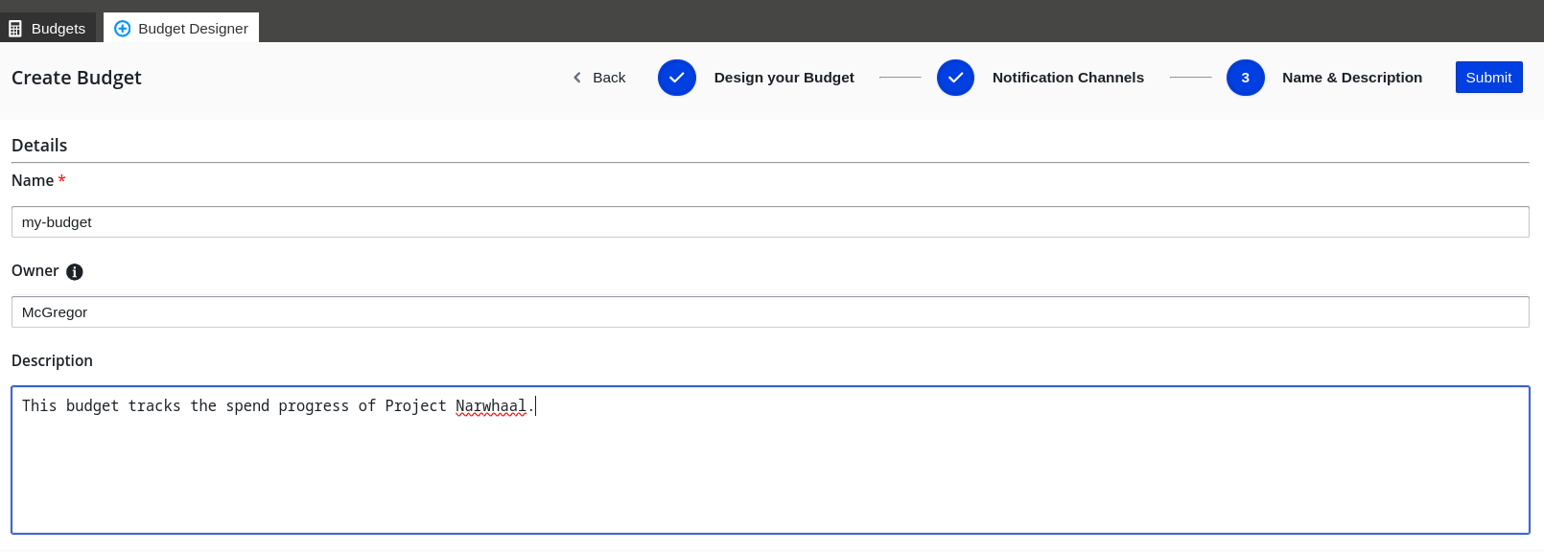Click into the Owner field showing McGregor

[x=770, y=312]
